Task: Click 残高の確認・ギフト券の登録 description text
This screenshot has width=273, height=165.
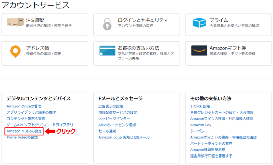Action: click(x=232, y=54)
